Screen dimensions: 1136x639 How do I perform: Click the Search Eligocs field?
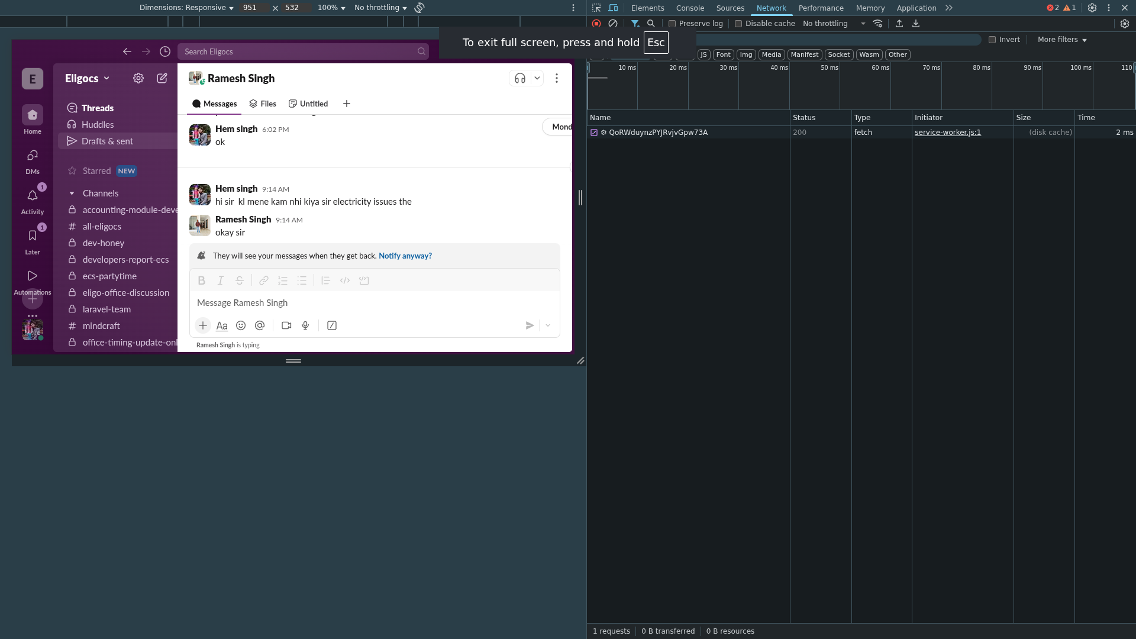tap(304, 51)
